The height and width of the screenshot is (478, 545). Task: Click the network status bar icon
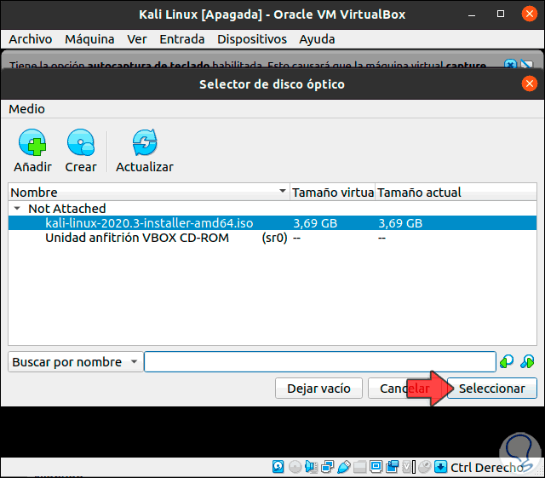click(x=327, y=467)
